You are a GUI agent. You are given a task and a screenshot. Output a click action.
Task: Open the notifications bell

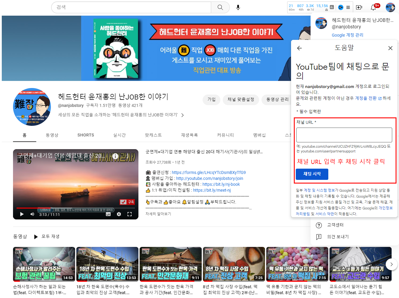coord(373,7)
